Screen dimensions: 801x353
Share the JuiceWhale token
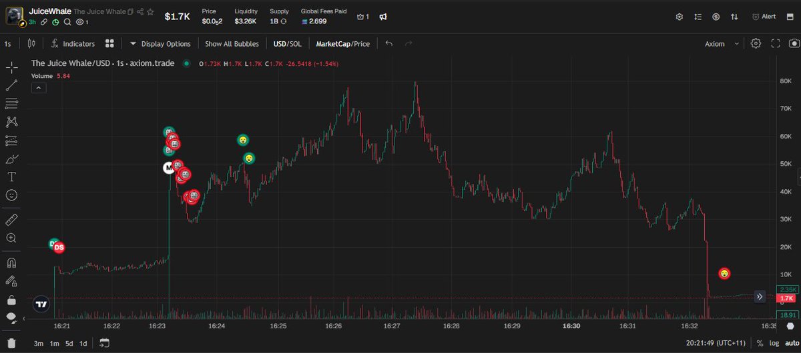[x=140, y=12]
